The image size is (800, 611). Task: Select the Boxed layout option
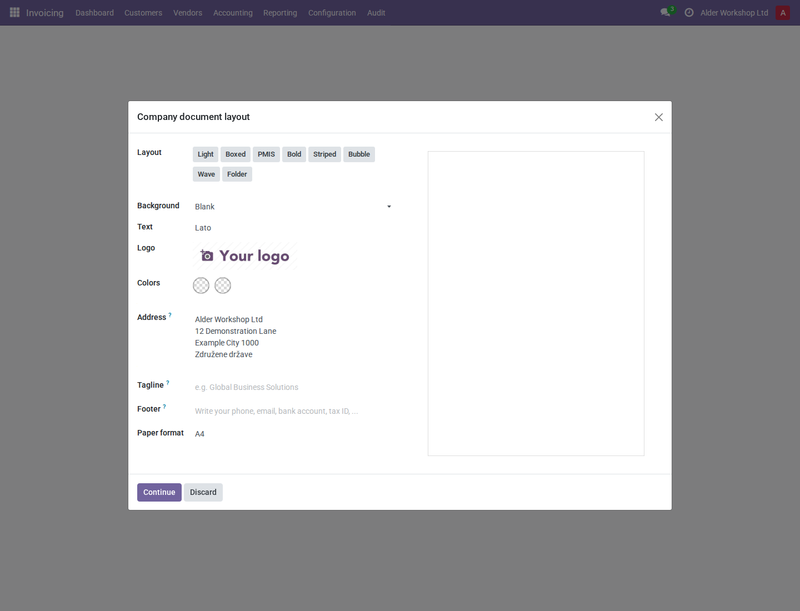[236, 154]
